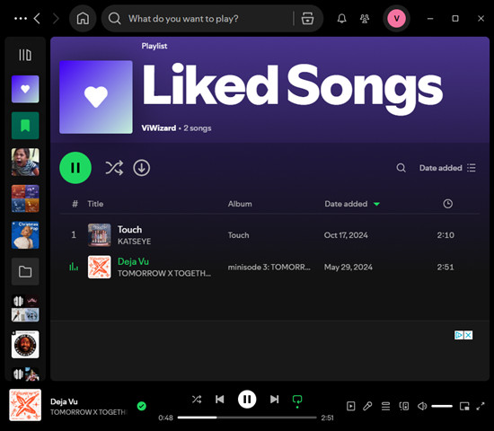This screenshot has width=494, height=431.
Task: Click the total time 2:51 in player
Action: click(x=327, y=418)
